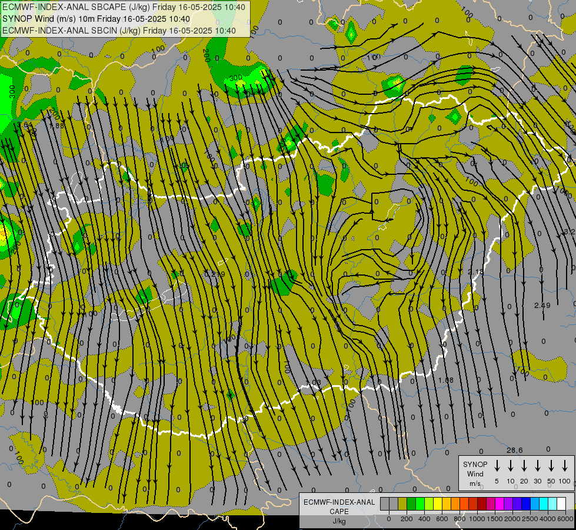Click the '2000' tick on the color scale
The width and height of the screenshot is (576, 530).
[x=512, y=519]
